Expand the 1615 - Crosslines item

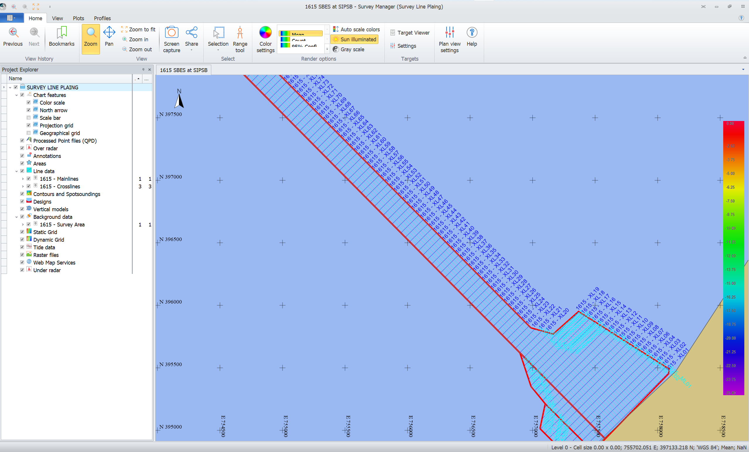pyautogui.click(x=23, y=186)
